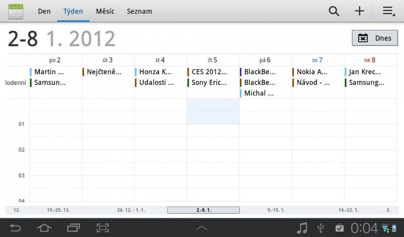Open the st 4 day header
The width and height of the screenshot is (404, 237).
tap(160, 60)
